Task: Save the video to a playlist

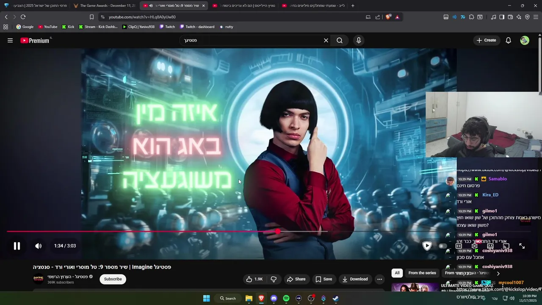Action: (x=324, y=279)
